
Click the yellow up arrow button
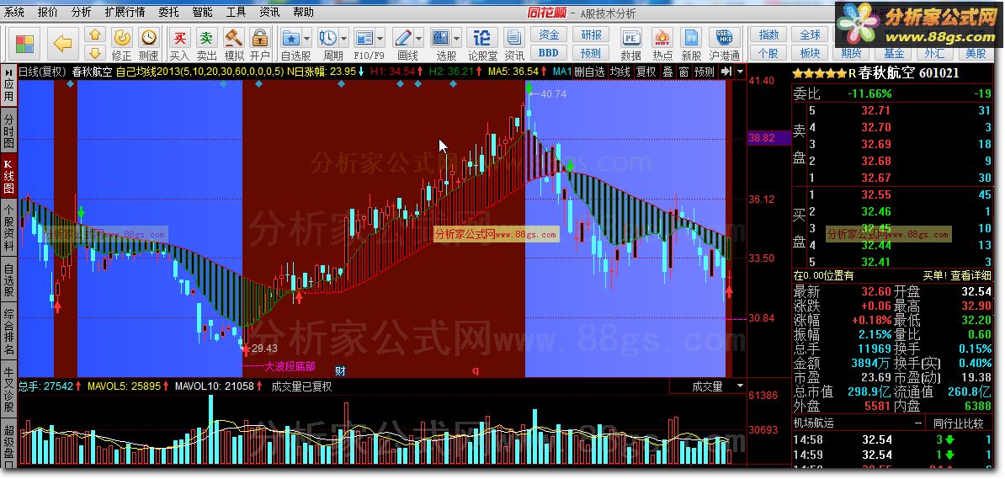coord(95,34)
